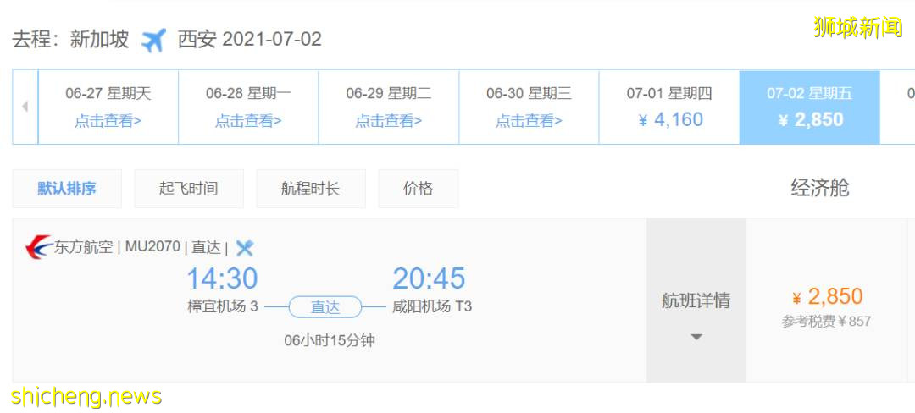Open 点击查看 link under 06-29

389,120
